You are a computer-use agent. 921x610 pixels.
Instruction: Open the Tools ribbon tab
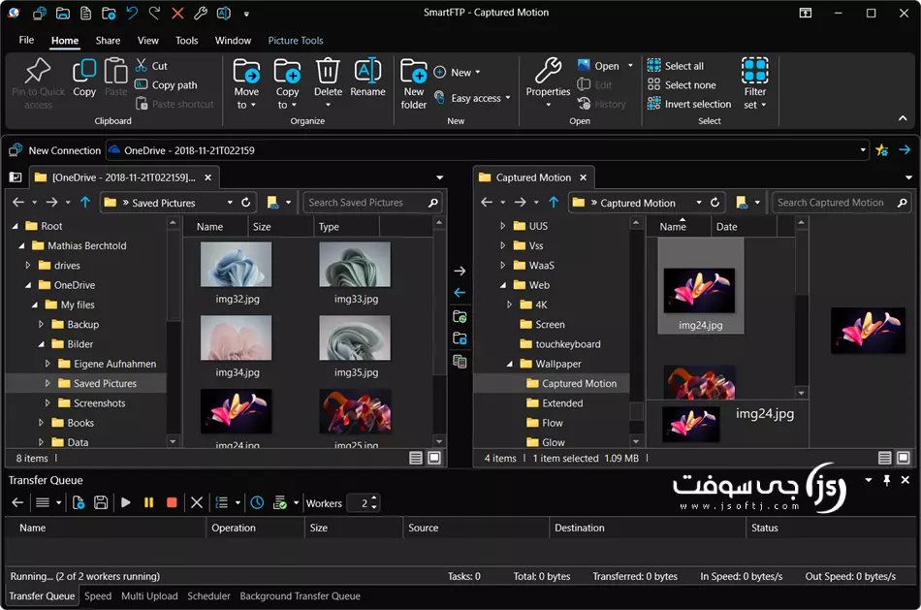(187, 41)
